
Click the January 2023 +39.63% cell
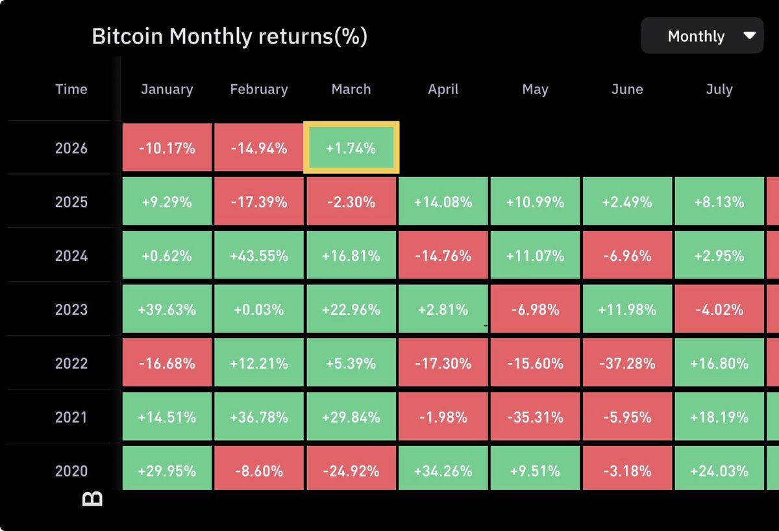click(167, 310)
